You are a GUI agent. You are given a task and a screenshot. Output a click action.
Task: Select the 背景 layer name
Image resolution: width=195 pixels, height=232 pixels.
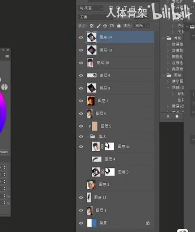[103, 223]
